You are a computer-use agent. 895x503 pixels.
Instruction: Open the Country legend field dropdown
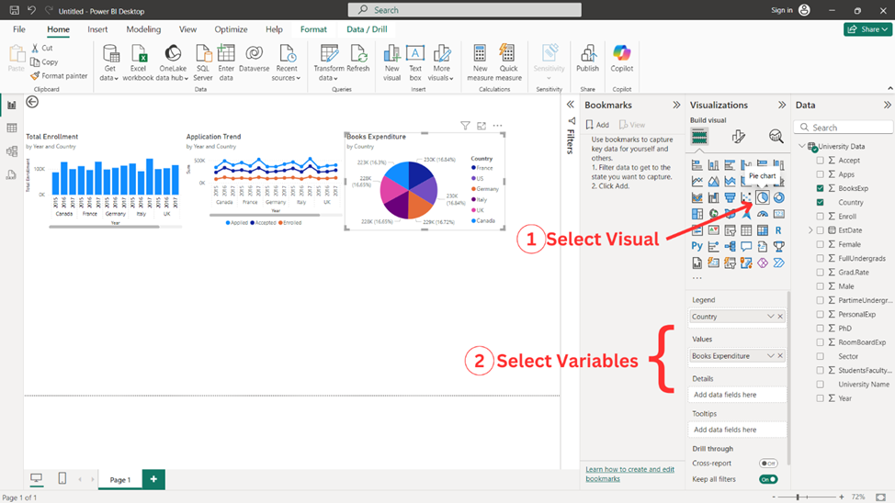point(771,317)
